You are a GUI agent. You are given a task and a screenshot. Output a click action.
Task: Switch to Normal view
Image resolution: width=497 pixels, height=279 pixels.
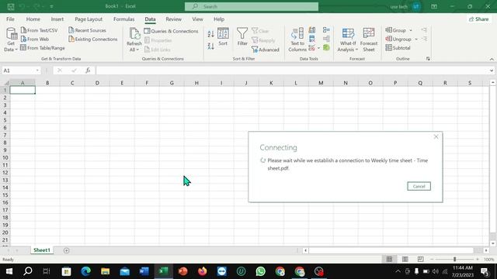[389, 260]
